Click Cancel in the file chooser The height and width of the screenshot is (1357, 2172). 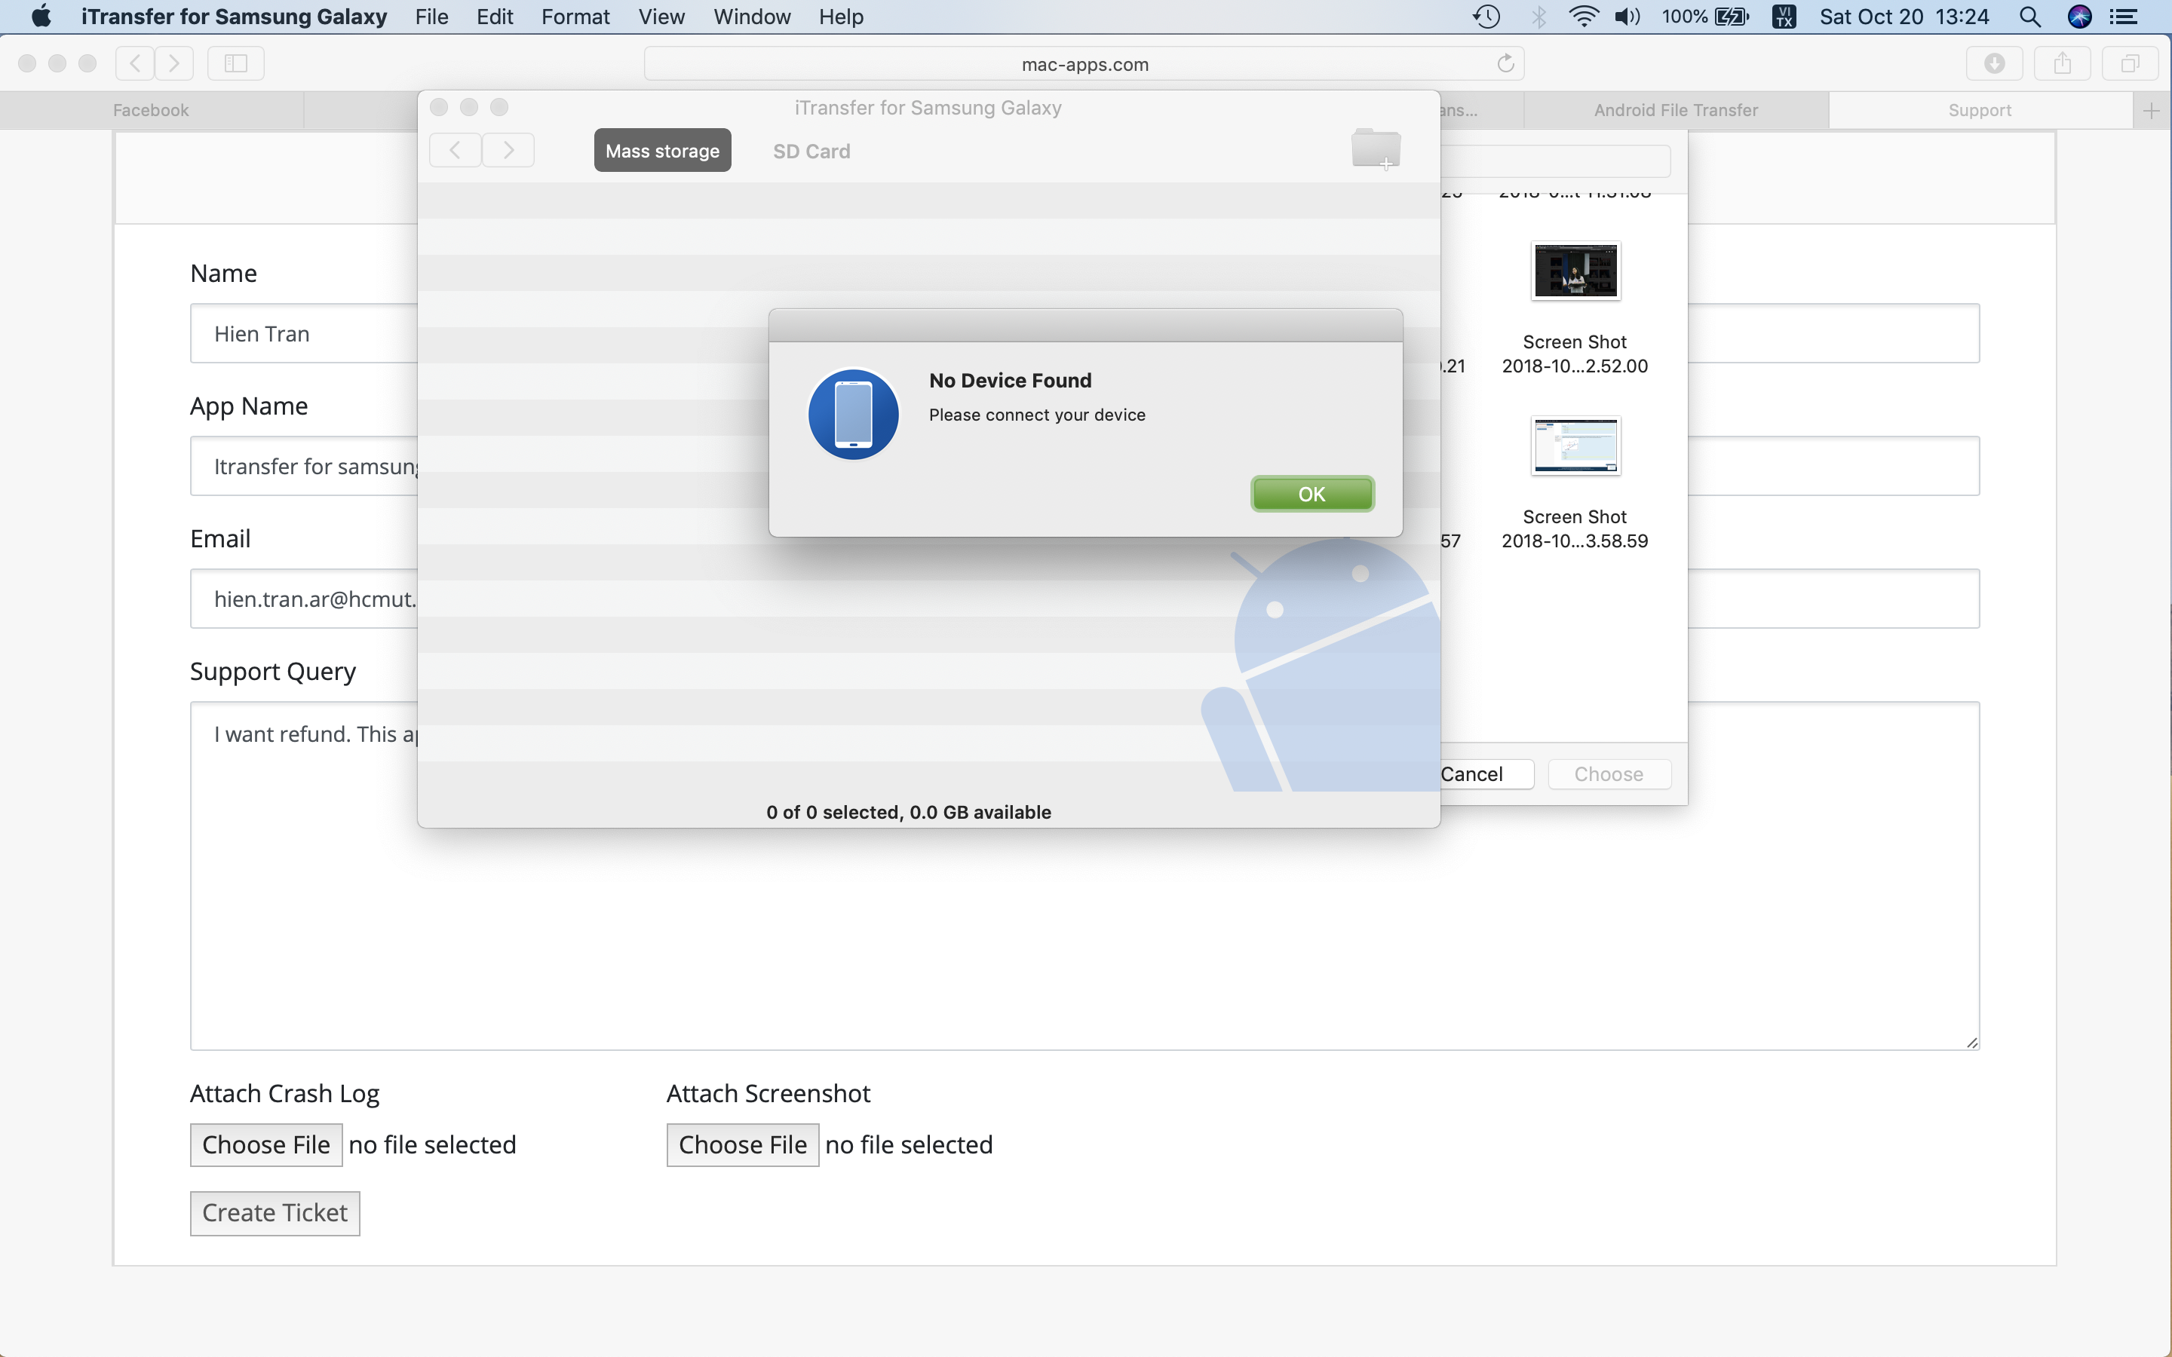point(1486,773)
